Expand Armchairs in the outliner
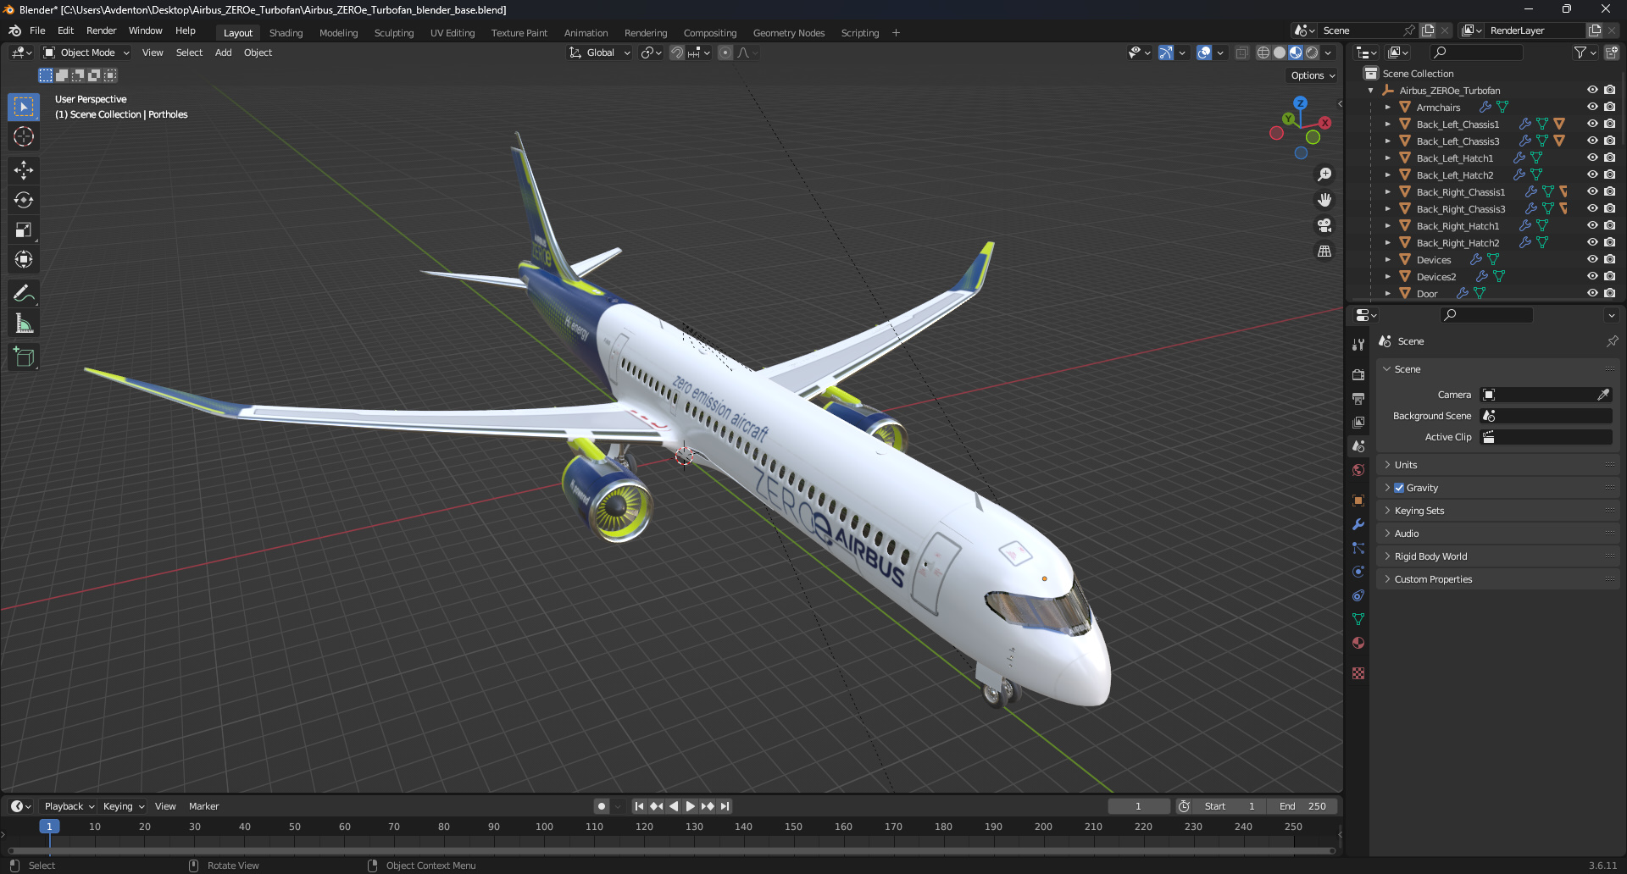 tap(1387, 108)
